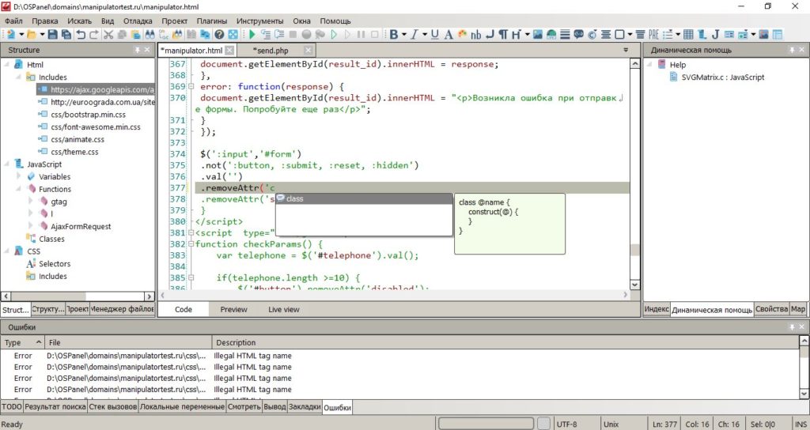Collapse the Html tree node
The width and height of the screenshot is (810, 430).
point(7,65)
